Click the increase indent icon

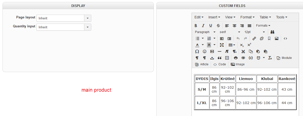tap(229, 39)
